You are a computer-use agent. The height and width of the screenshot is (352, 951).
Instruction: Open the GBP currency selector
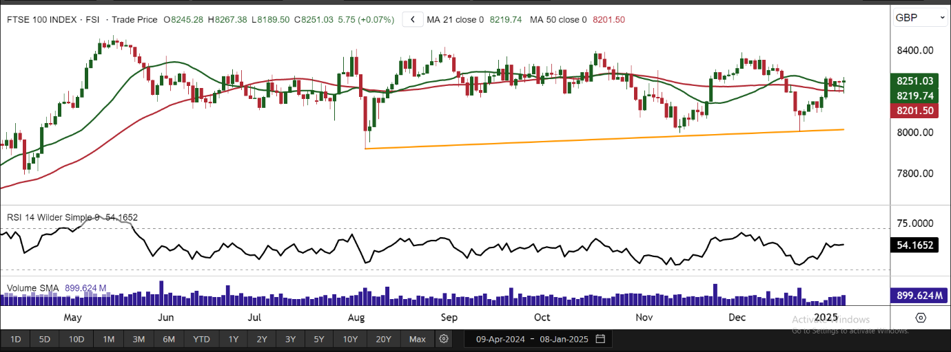(921, 19)
